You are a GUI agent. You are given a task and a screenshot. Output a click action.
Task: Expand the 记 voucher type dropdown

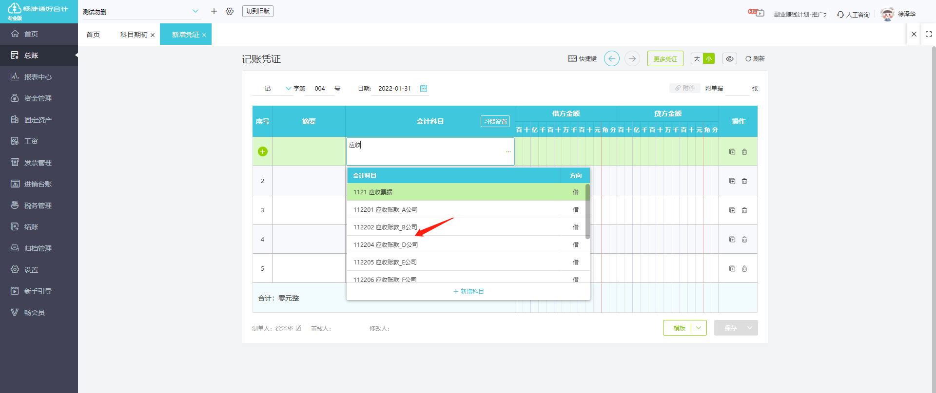289,89
